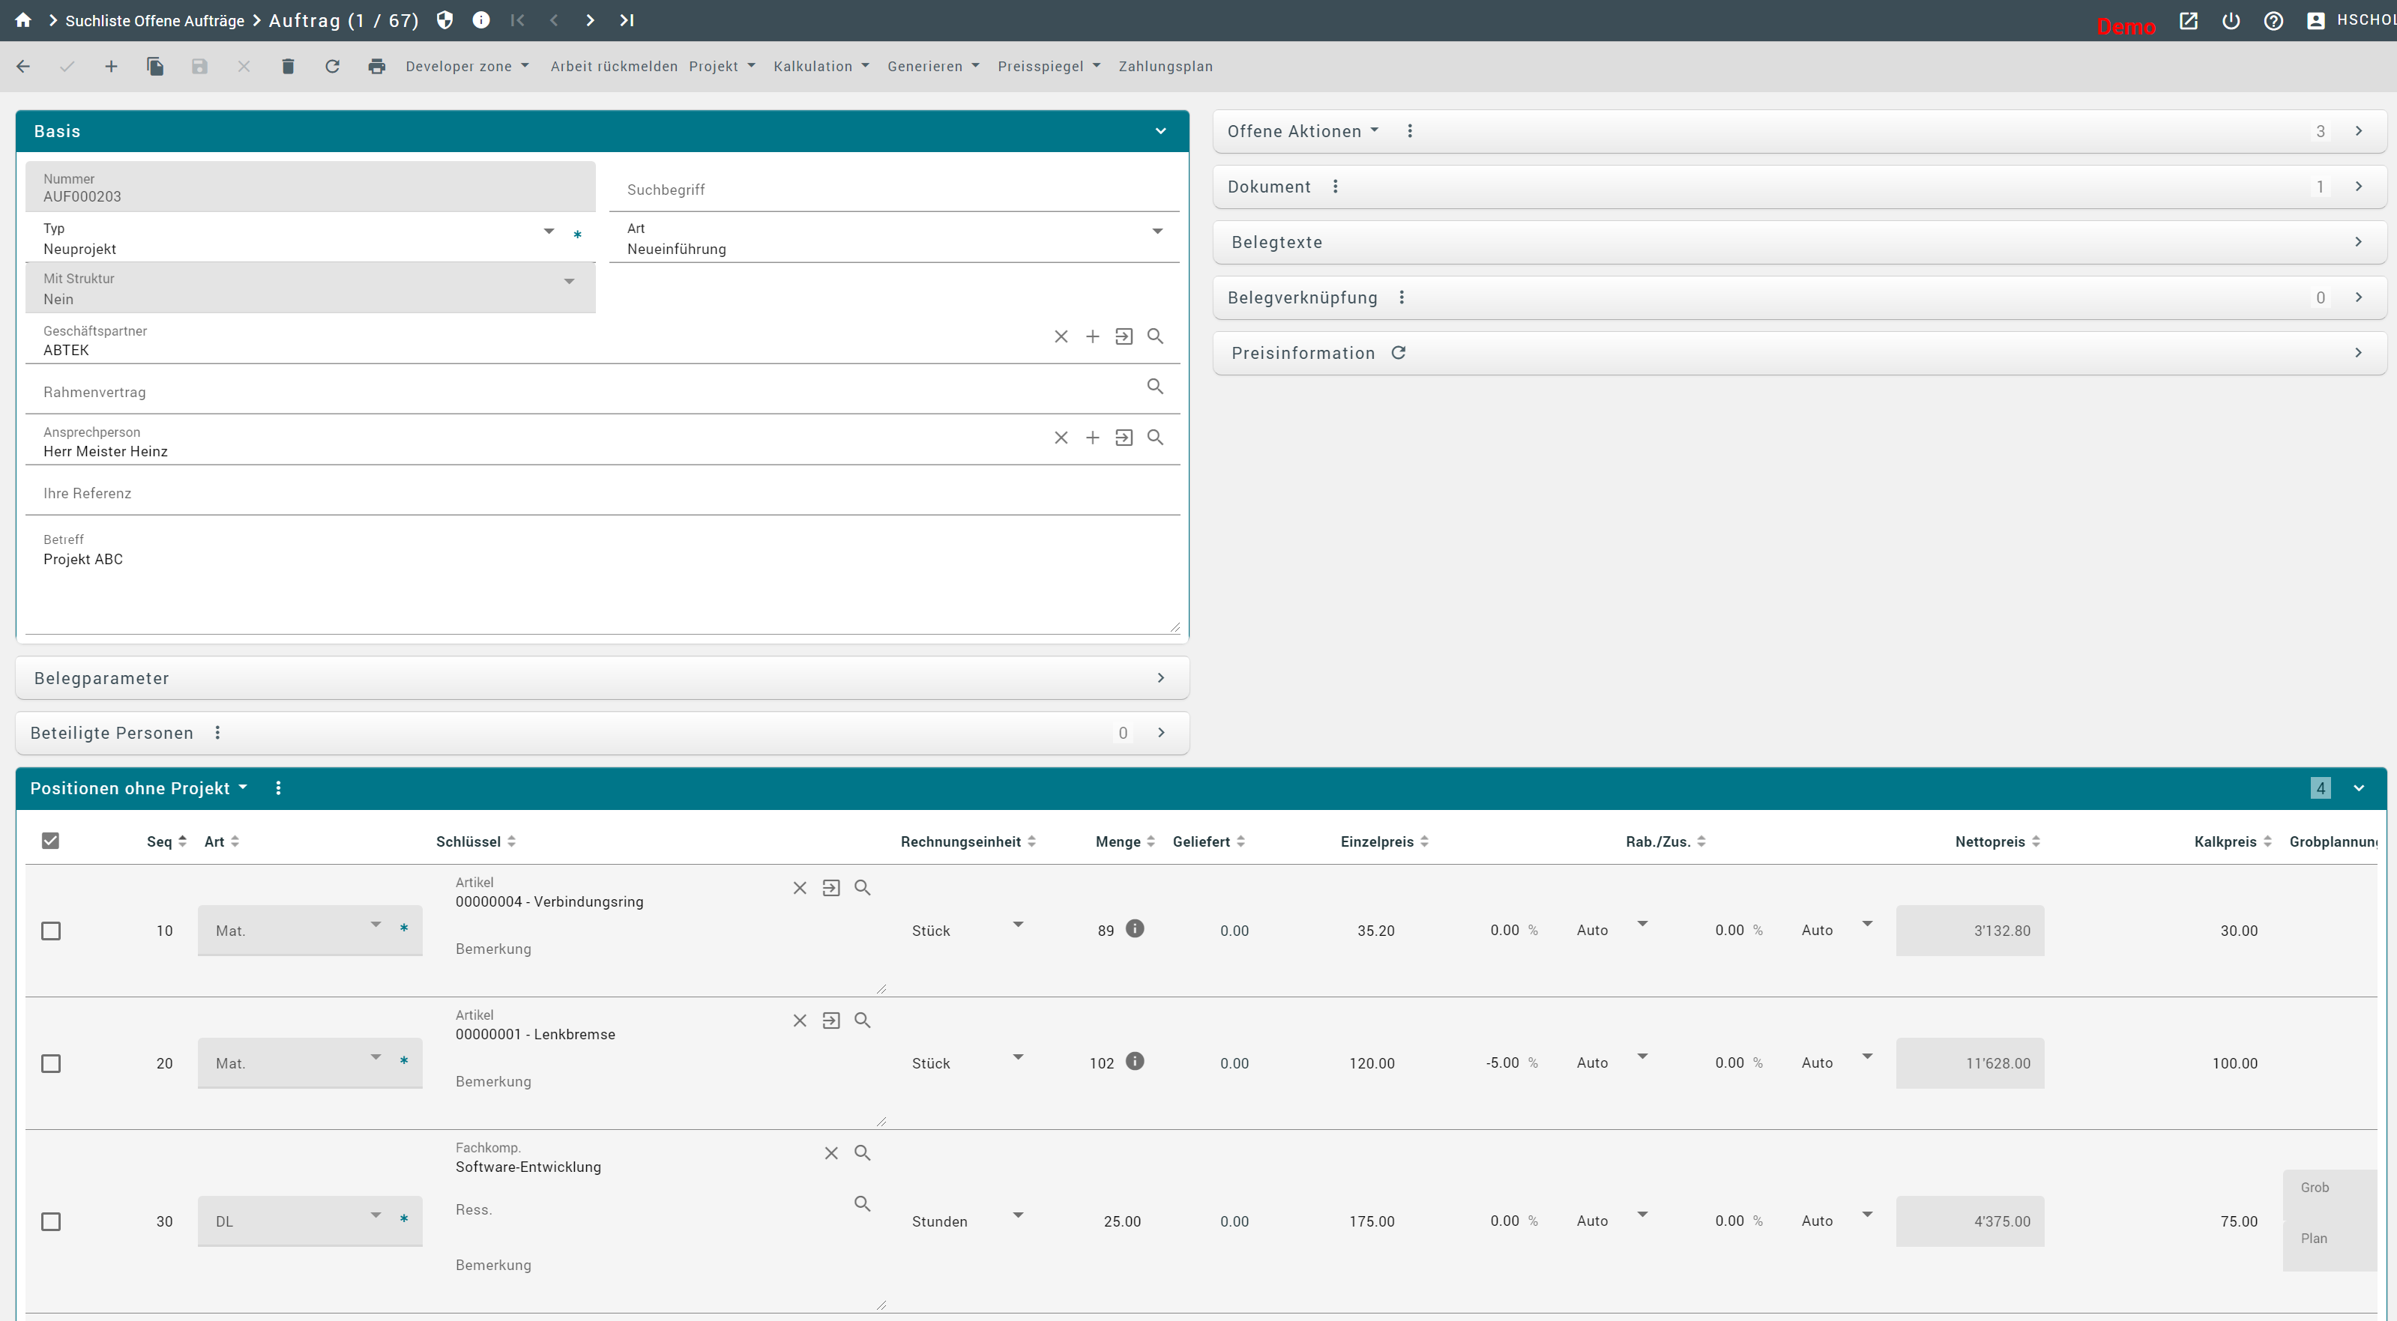
Task: Check the row checkbox for Seq 10
Action: (x=51, y=931)
